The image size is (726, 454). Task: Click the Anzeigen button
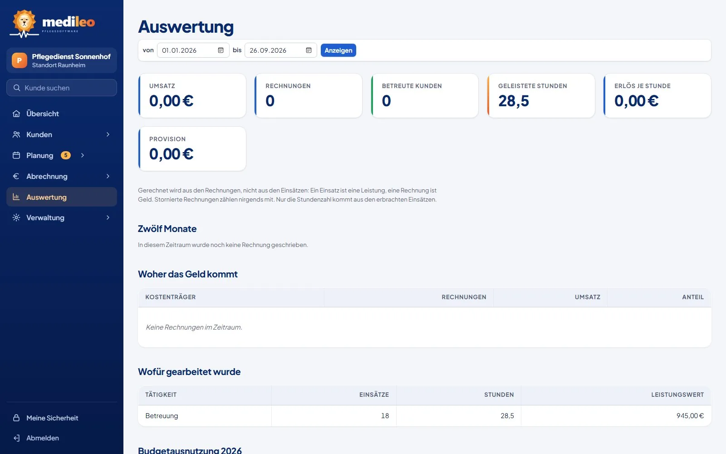click(338, 50)
